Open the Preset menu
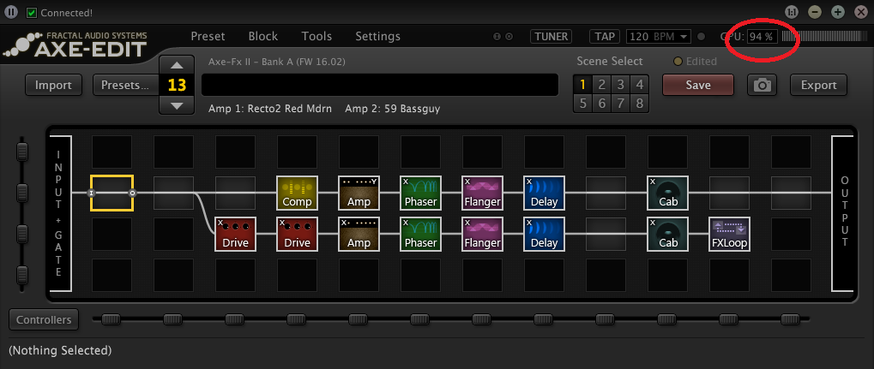874x369 pixels. 208,36
